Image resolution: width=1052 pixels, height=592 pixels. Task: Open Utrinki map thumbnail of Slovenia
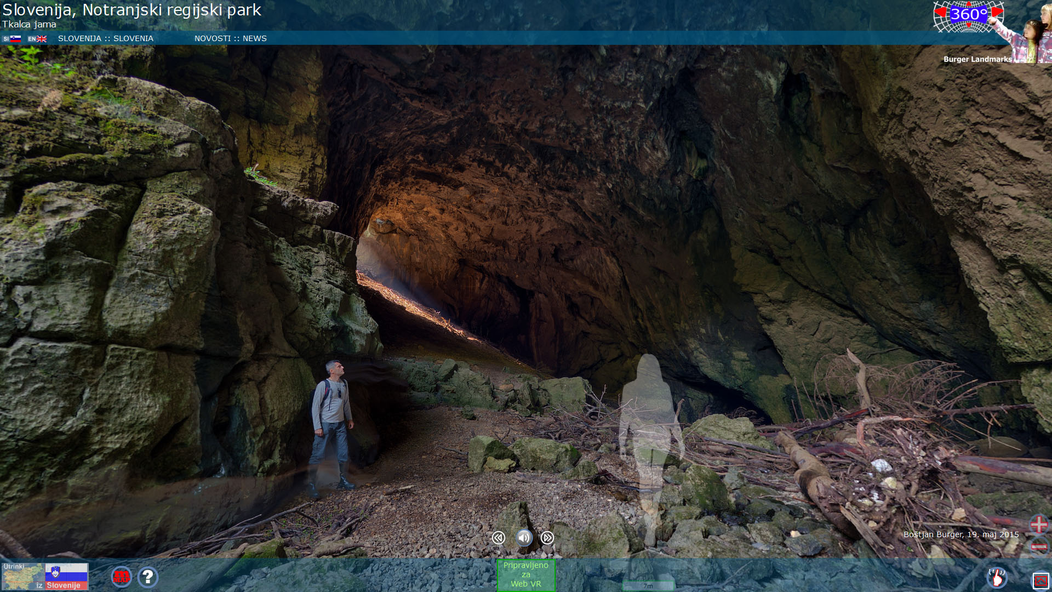(22, 576)
